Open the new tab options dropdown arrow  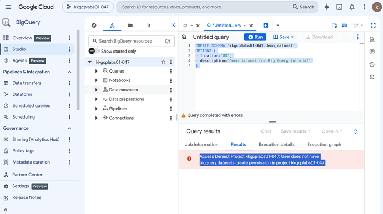[278, 26]
